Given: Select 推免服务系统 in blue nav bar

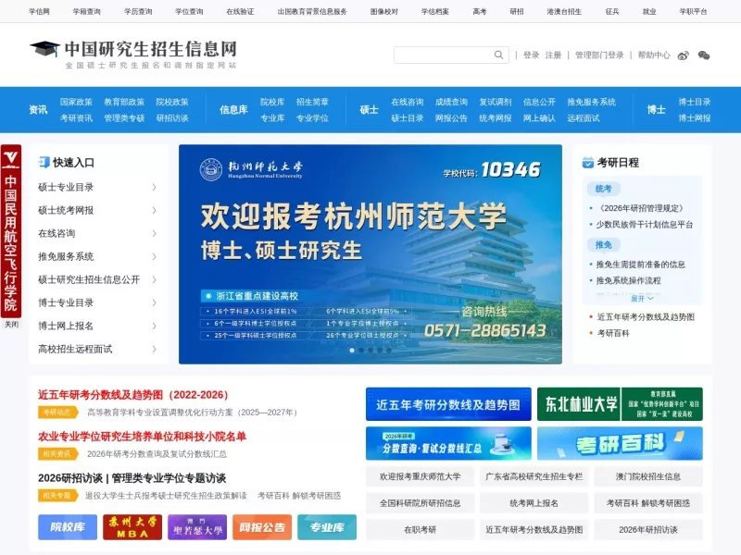Looking at the screenshot, I should pyautogui.click(x=591, y=102).
